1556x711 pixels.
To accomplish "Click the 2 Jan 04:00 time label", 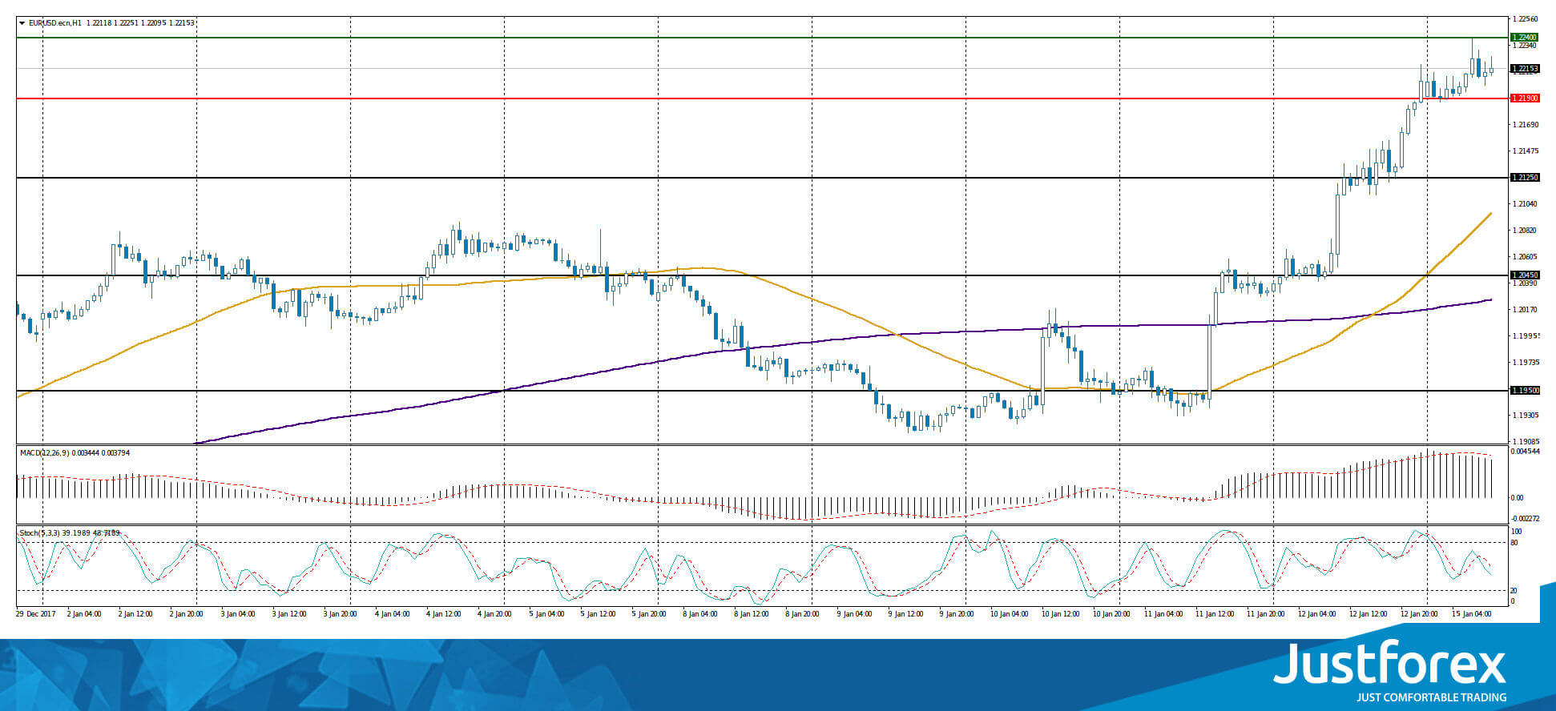I will (x=84, y=614).
